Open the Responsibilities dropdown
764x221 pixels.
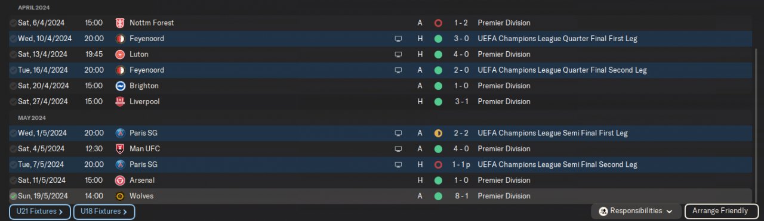[x=636, y=211]
